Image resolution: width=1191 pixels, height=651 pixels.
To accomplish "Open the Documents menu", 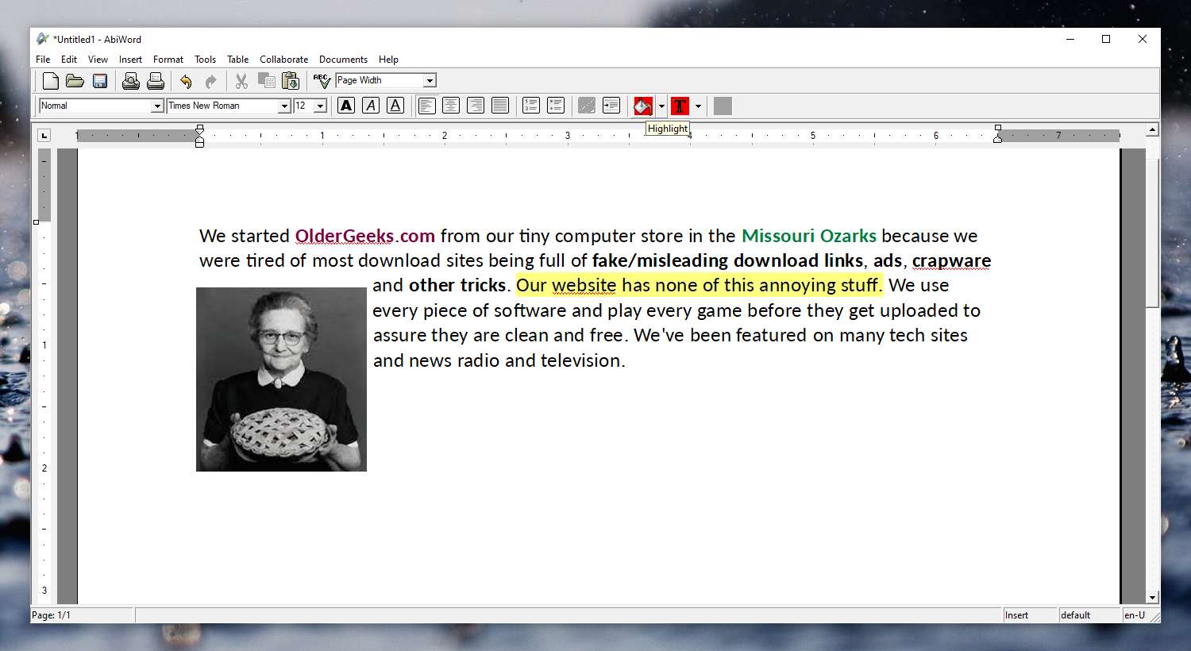I will 343,60.
